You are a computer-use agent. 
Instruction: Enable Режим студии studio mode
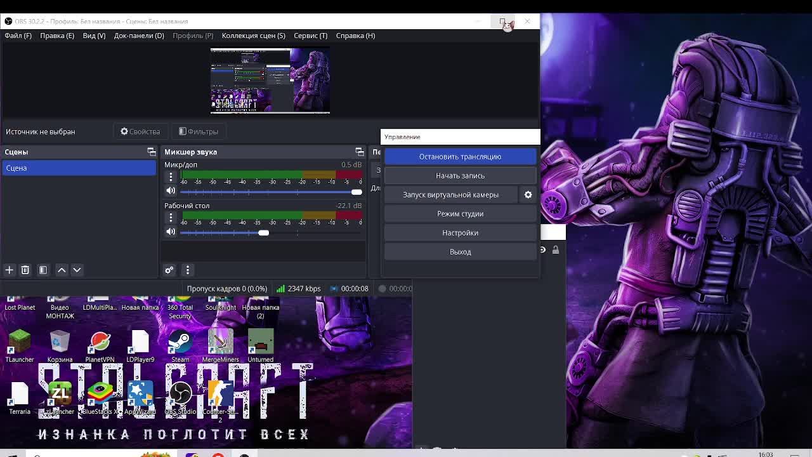pyautogui.click(x=460, y=213)
